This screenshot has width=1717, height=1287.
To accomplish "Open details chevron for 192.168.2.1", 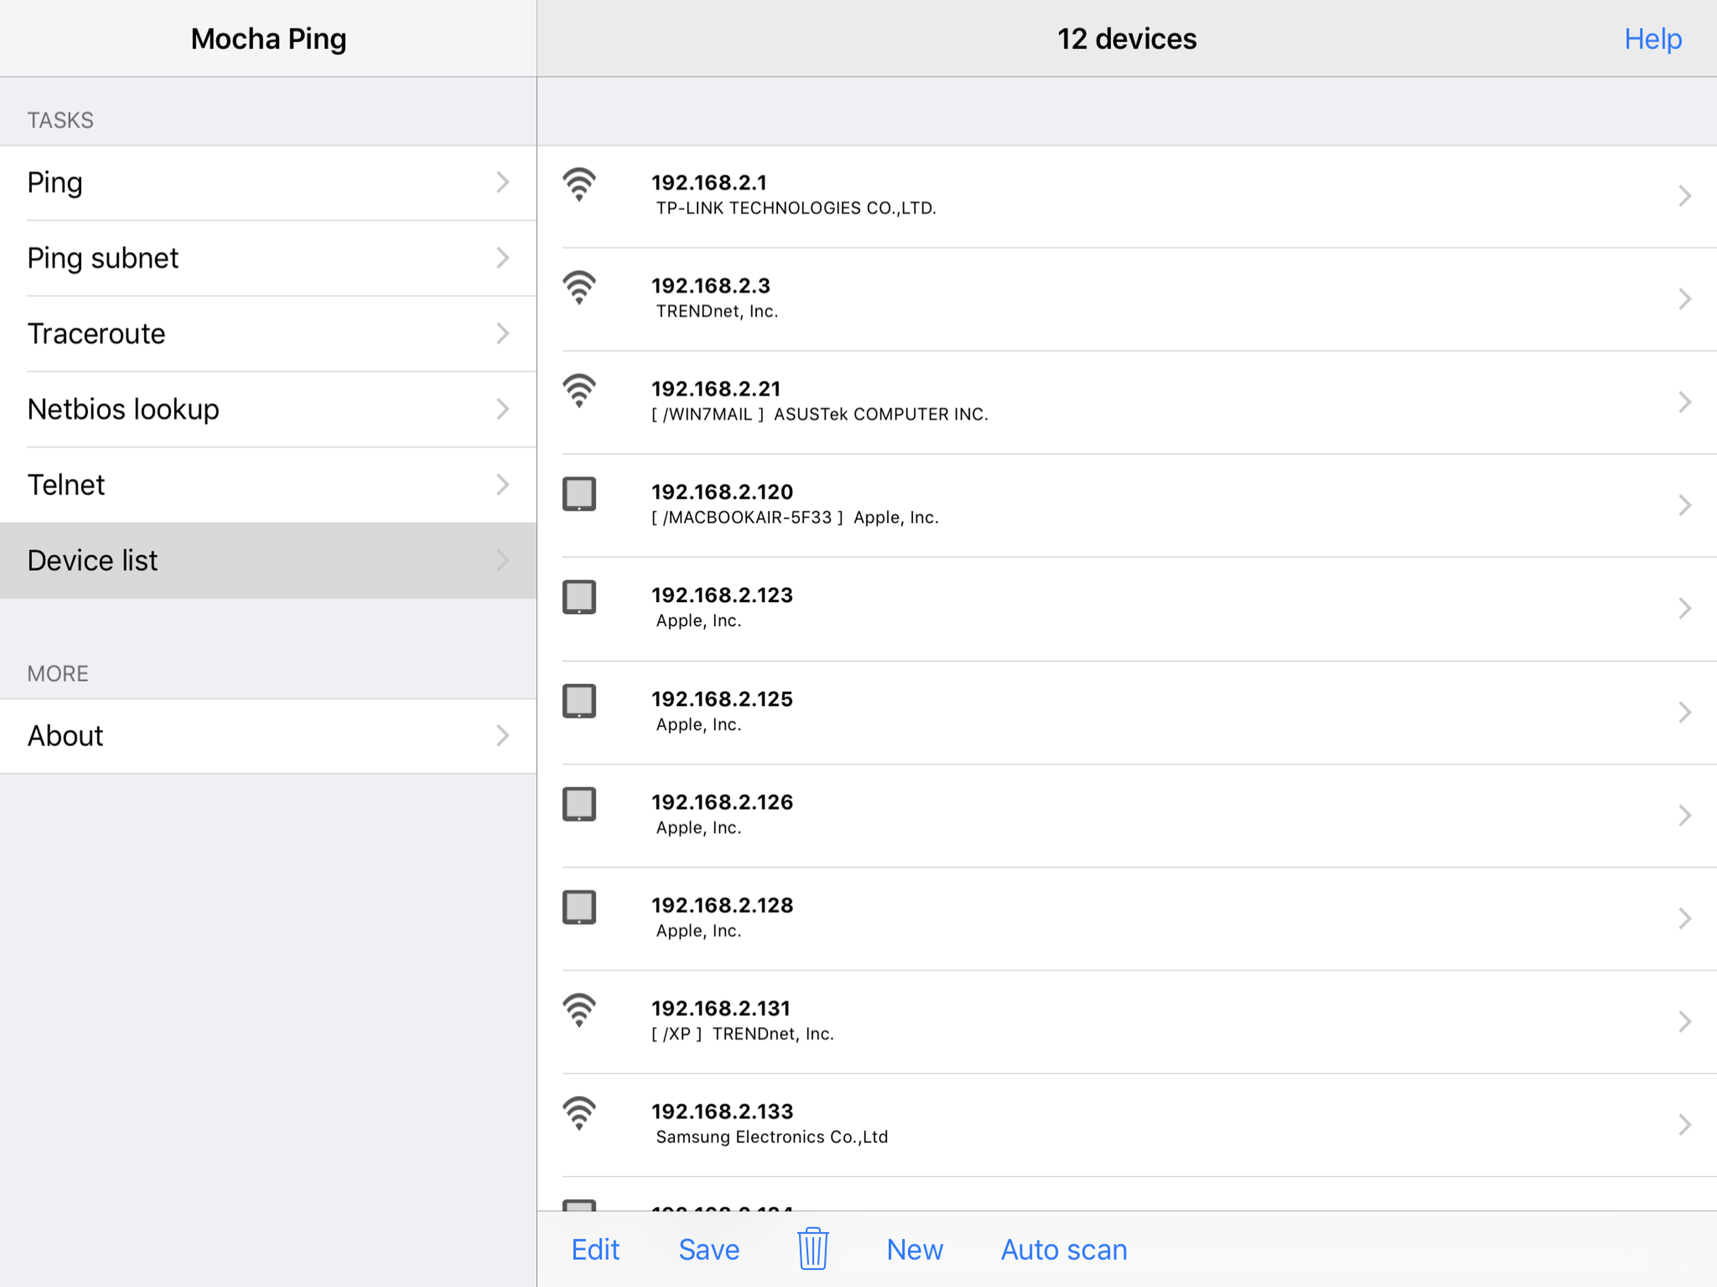I will 1684,195.
